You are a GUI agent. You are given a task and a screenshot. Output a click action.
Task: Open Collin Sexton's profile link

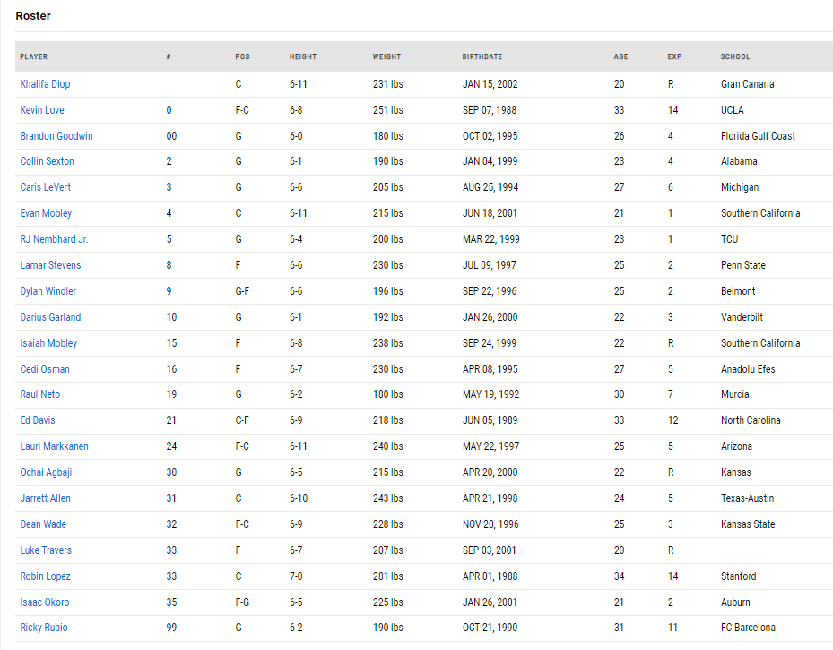click(x=47, y=160)
